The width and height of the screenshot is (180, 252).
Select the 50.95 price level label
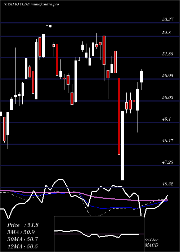168,75
